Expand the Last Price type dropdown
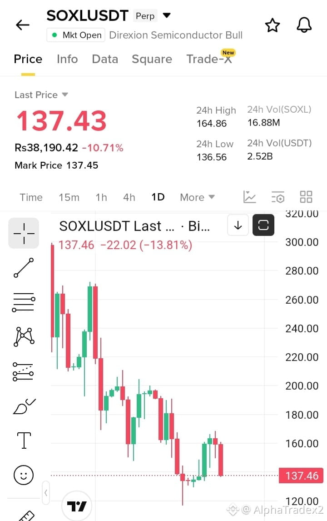The image size is (327, 521). coord(65,95)
